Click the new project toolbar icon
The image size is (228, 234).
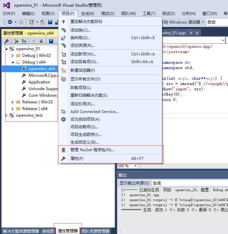pyautogui.click(x=31, y=22)
